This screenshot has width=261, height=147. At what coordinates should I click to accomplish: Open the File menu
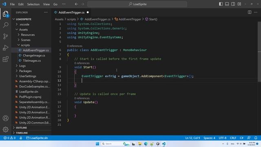click(x=12, y=4)
